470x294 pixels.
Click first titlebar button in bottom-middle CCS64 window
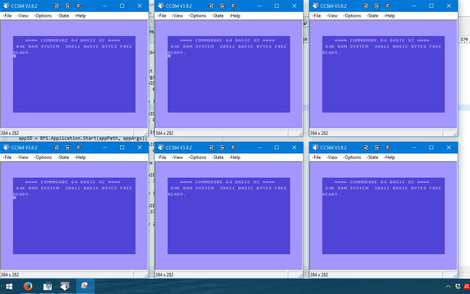click(x=211, y=148)
